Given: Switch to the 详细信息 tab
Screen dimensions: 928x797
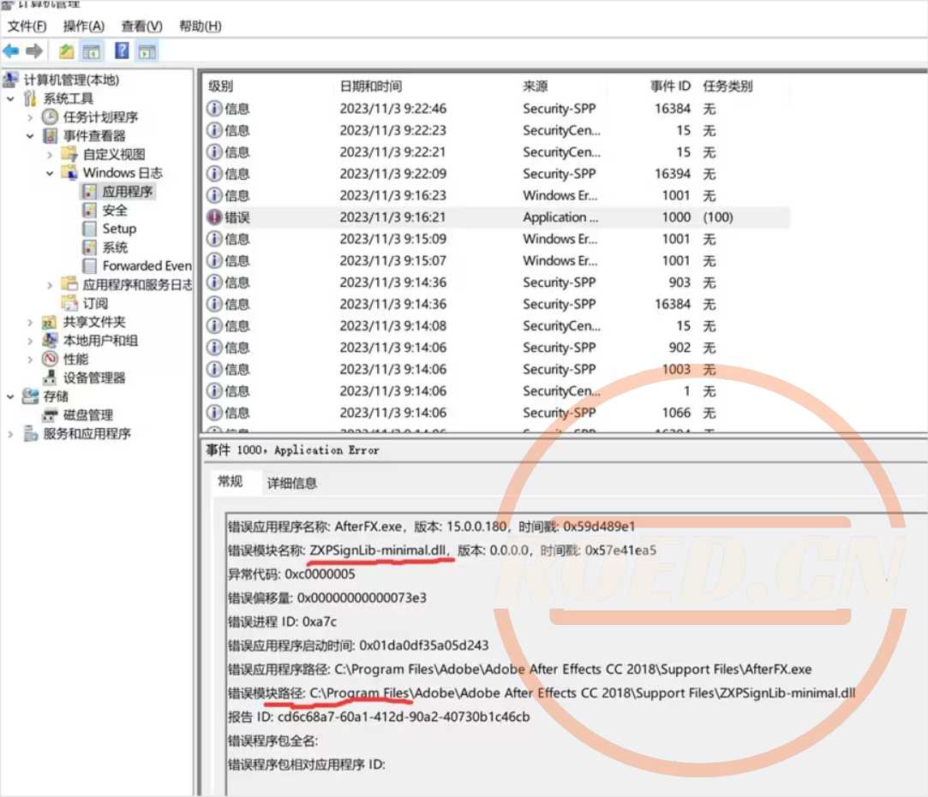Looking at the screenshot, I should [291, 483].
